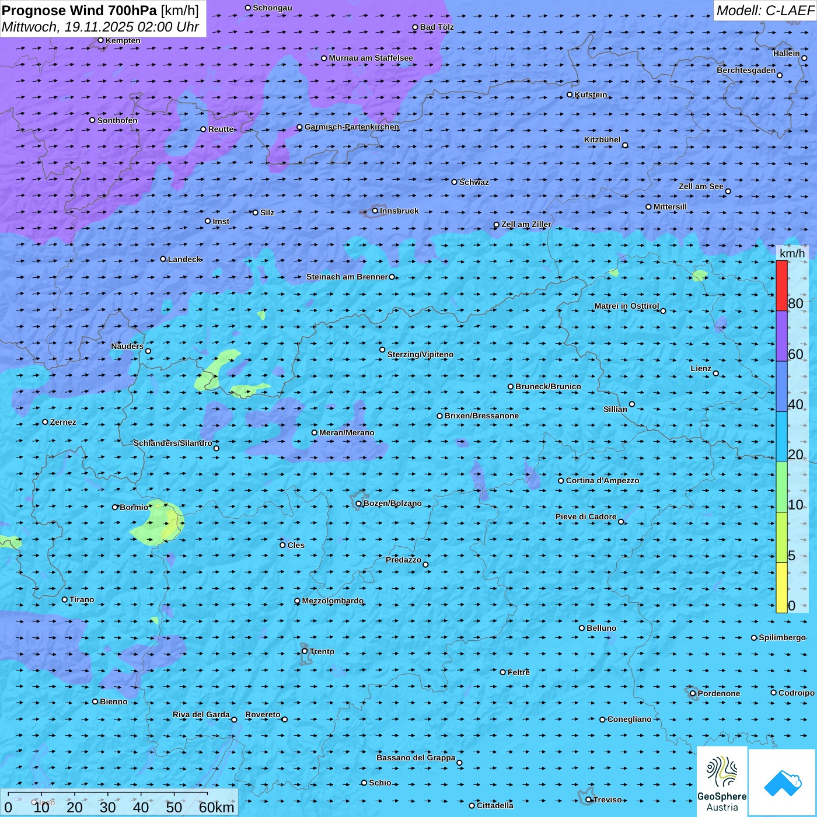Click the Mittersill city label
This screenshot has height=817, width=817.
click(x=670, y=207)
